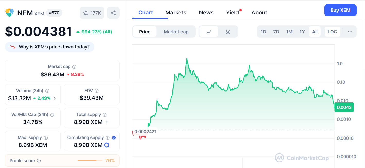Click the 8.99B XEM Max. supply value
This screenshot has height=168, width=365.
(33, 145)
